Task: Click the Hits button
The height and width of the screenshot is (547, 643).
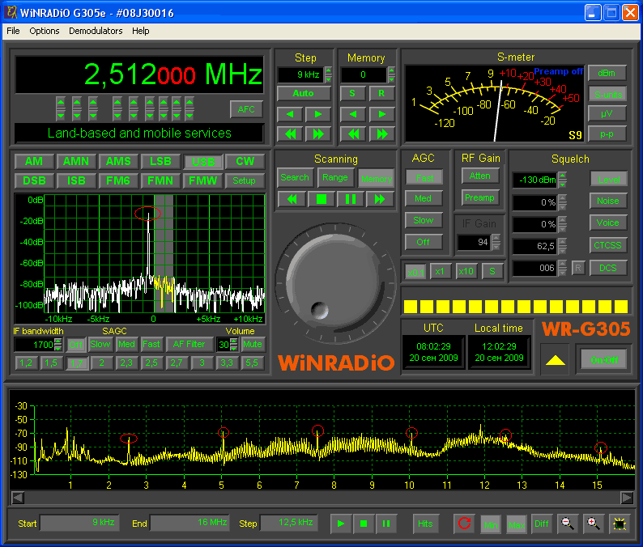Action: [425, 524]
